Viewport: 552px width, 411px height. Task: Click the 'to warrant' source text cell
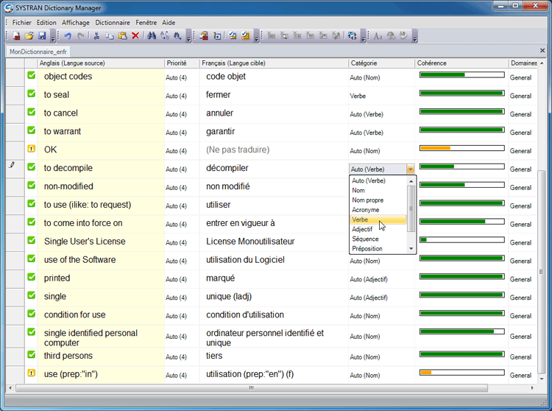pos(63,131)
